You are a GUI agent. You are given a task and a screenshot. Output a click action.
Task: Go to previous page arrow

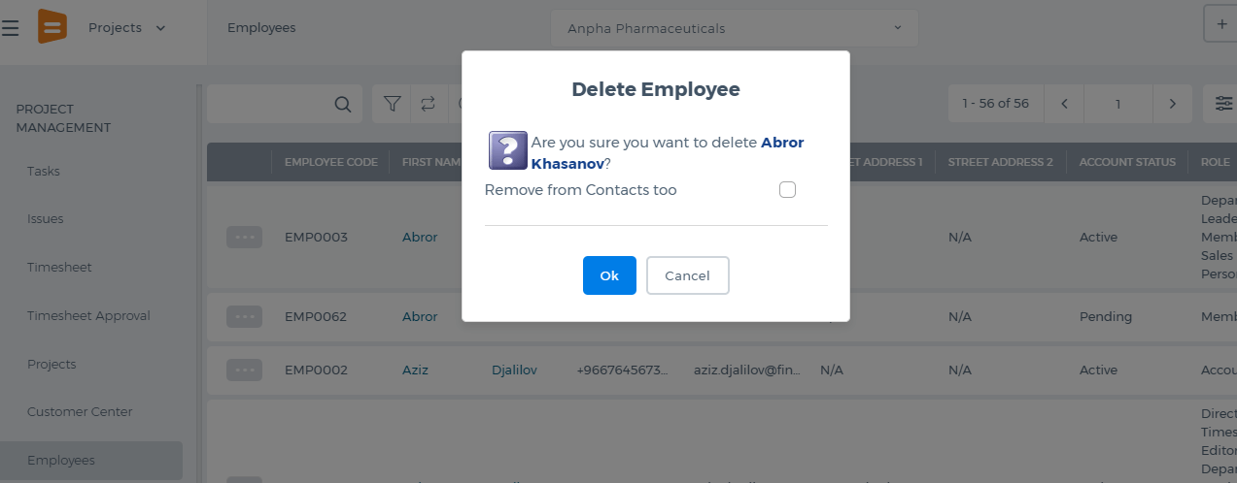click(1065, 104)
